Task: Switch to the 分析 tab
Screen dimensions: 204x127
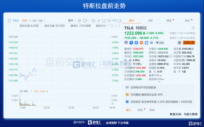Action: tap(150, 20)
